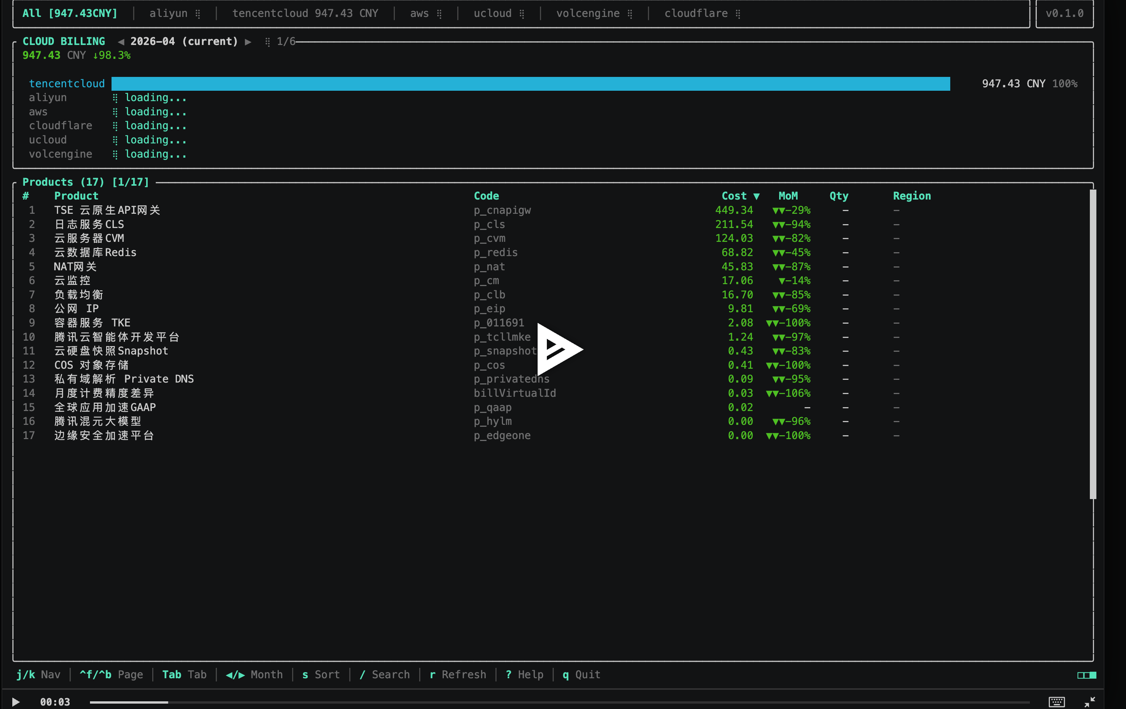Open the keyboard icon in player bar
This screenshot has width=1126, height=709.
(1056, 702)
